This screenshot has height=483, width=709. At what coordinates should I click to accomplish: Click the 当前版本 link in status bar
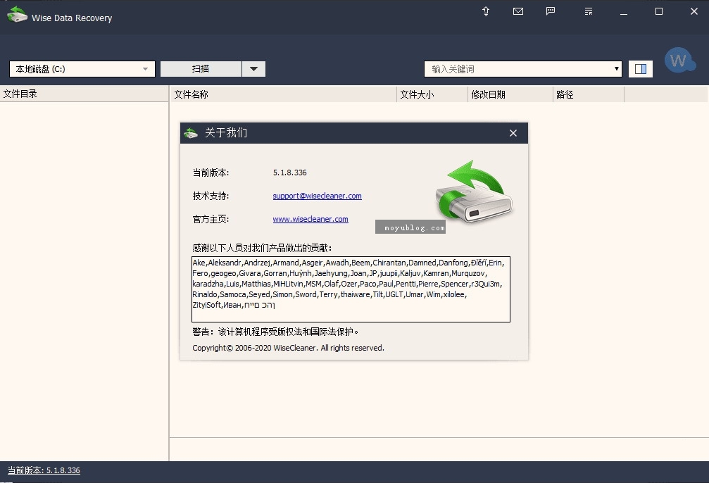pyautogui.click(x=44, y=470)
